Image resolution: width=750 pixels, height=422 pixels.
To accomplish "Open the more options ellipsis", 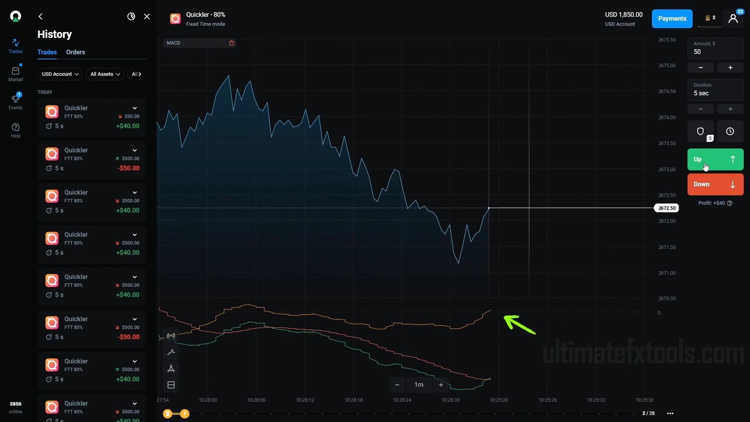I will tap(670, 413).
